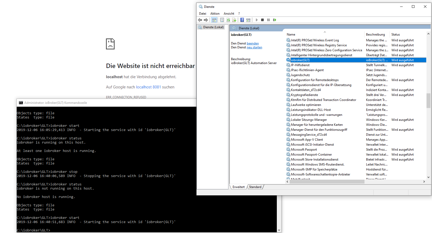Click the Stop service square icon
This screenshot has width=432, height=233.
(262, 20)
